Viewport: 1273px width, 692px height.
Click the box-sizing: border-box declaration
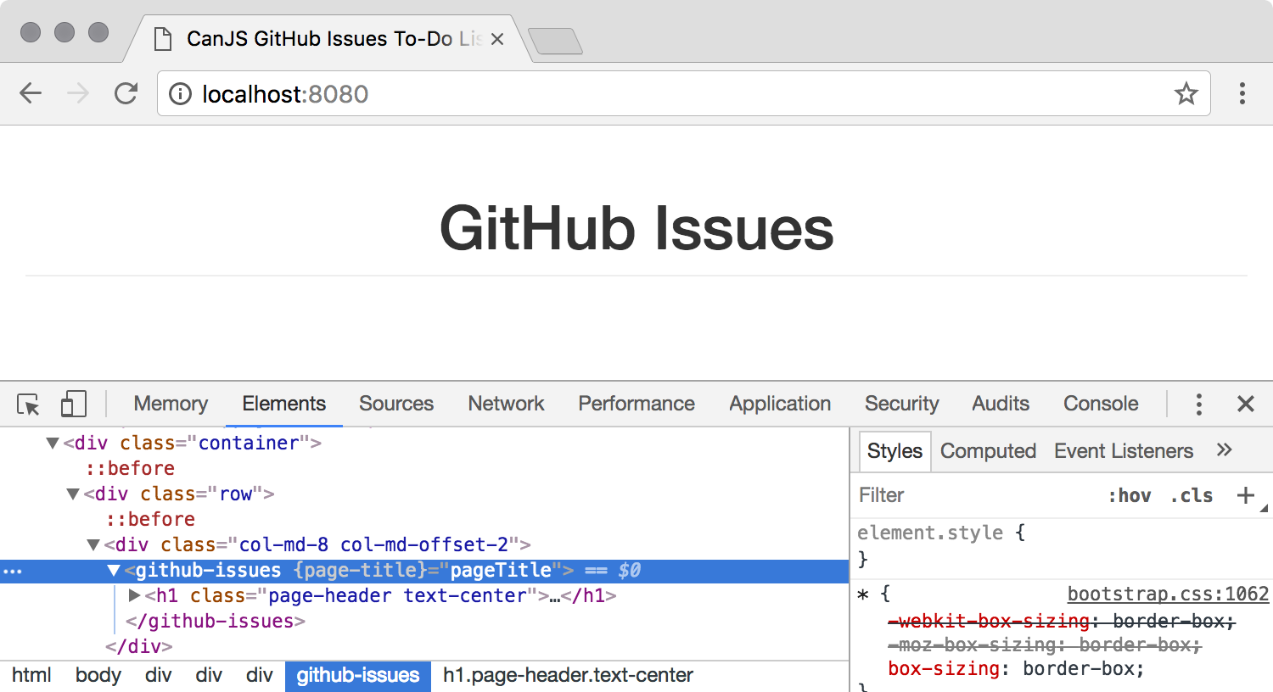click(x=1016, y=668)
